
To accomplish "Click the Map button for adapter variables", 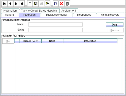I will [x=8, y=41].
